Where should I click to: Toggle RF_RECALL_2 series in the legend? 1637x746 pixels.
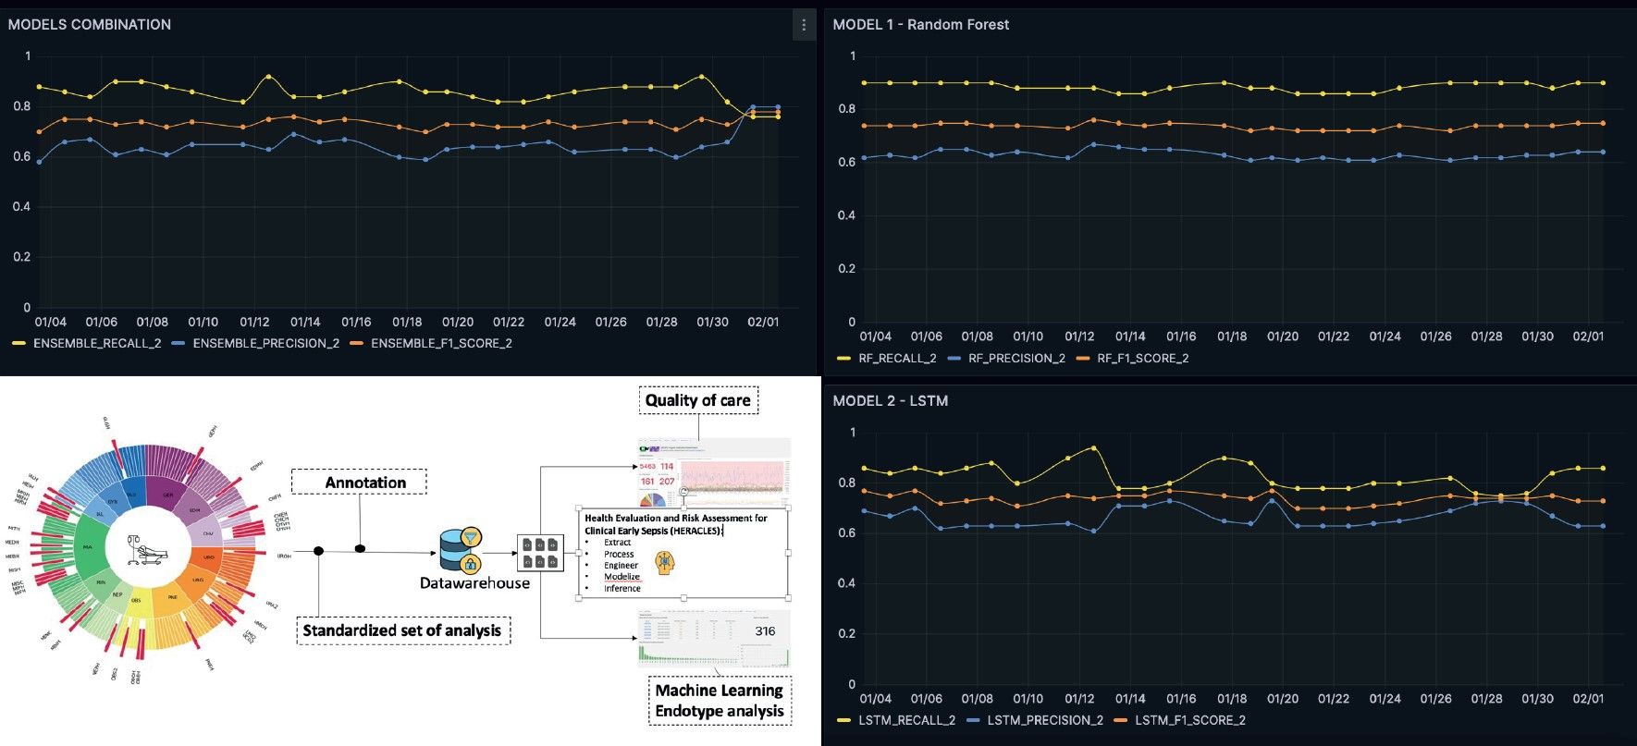896,359
